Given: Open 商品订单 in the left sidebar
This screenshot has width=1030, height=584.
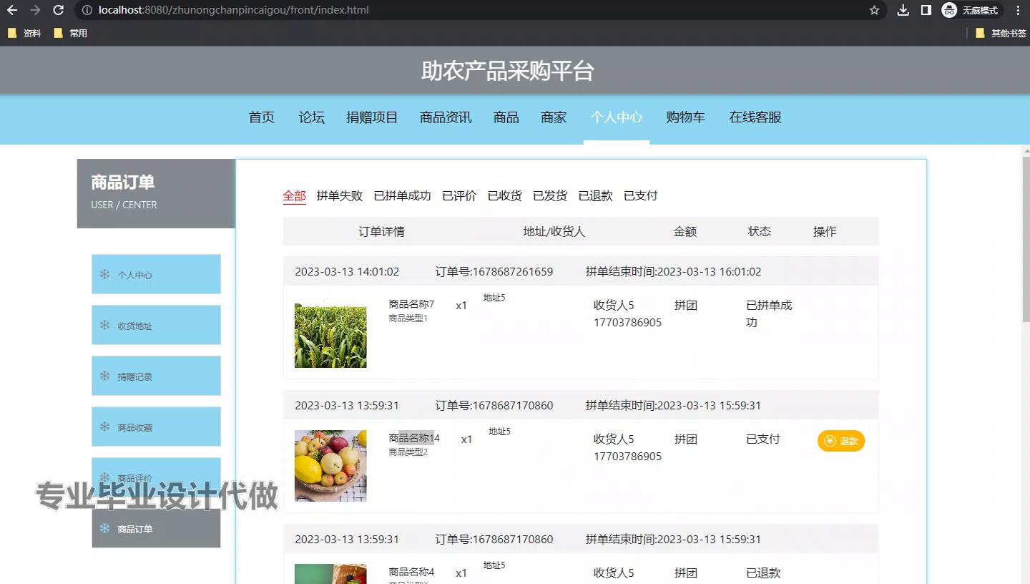Looking at the screenshot, I should (156, 528).
